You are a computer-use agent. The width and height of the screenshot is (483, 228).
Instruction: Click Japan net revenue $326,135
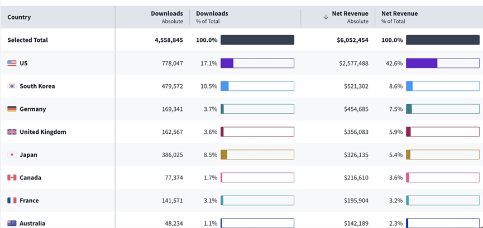click(356, 155)
